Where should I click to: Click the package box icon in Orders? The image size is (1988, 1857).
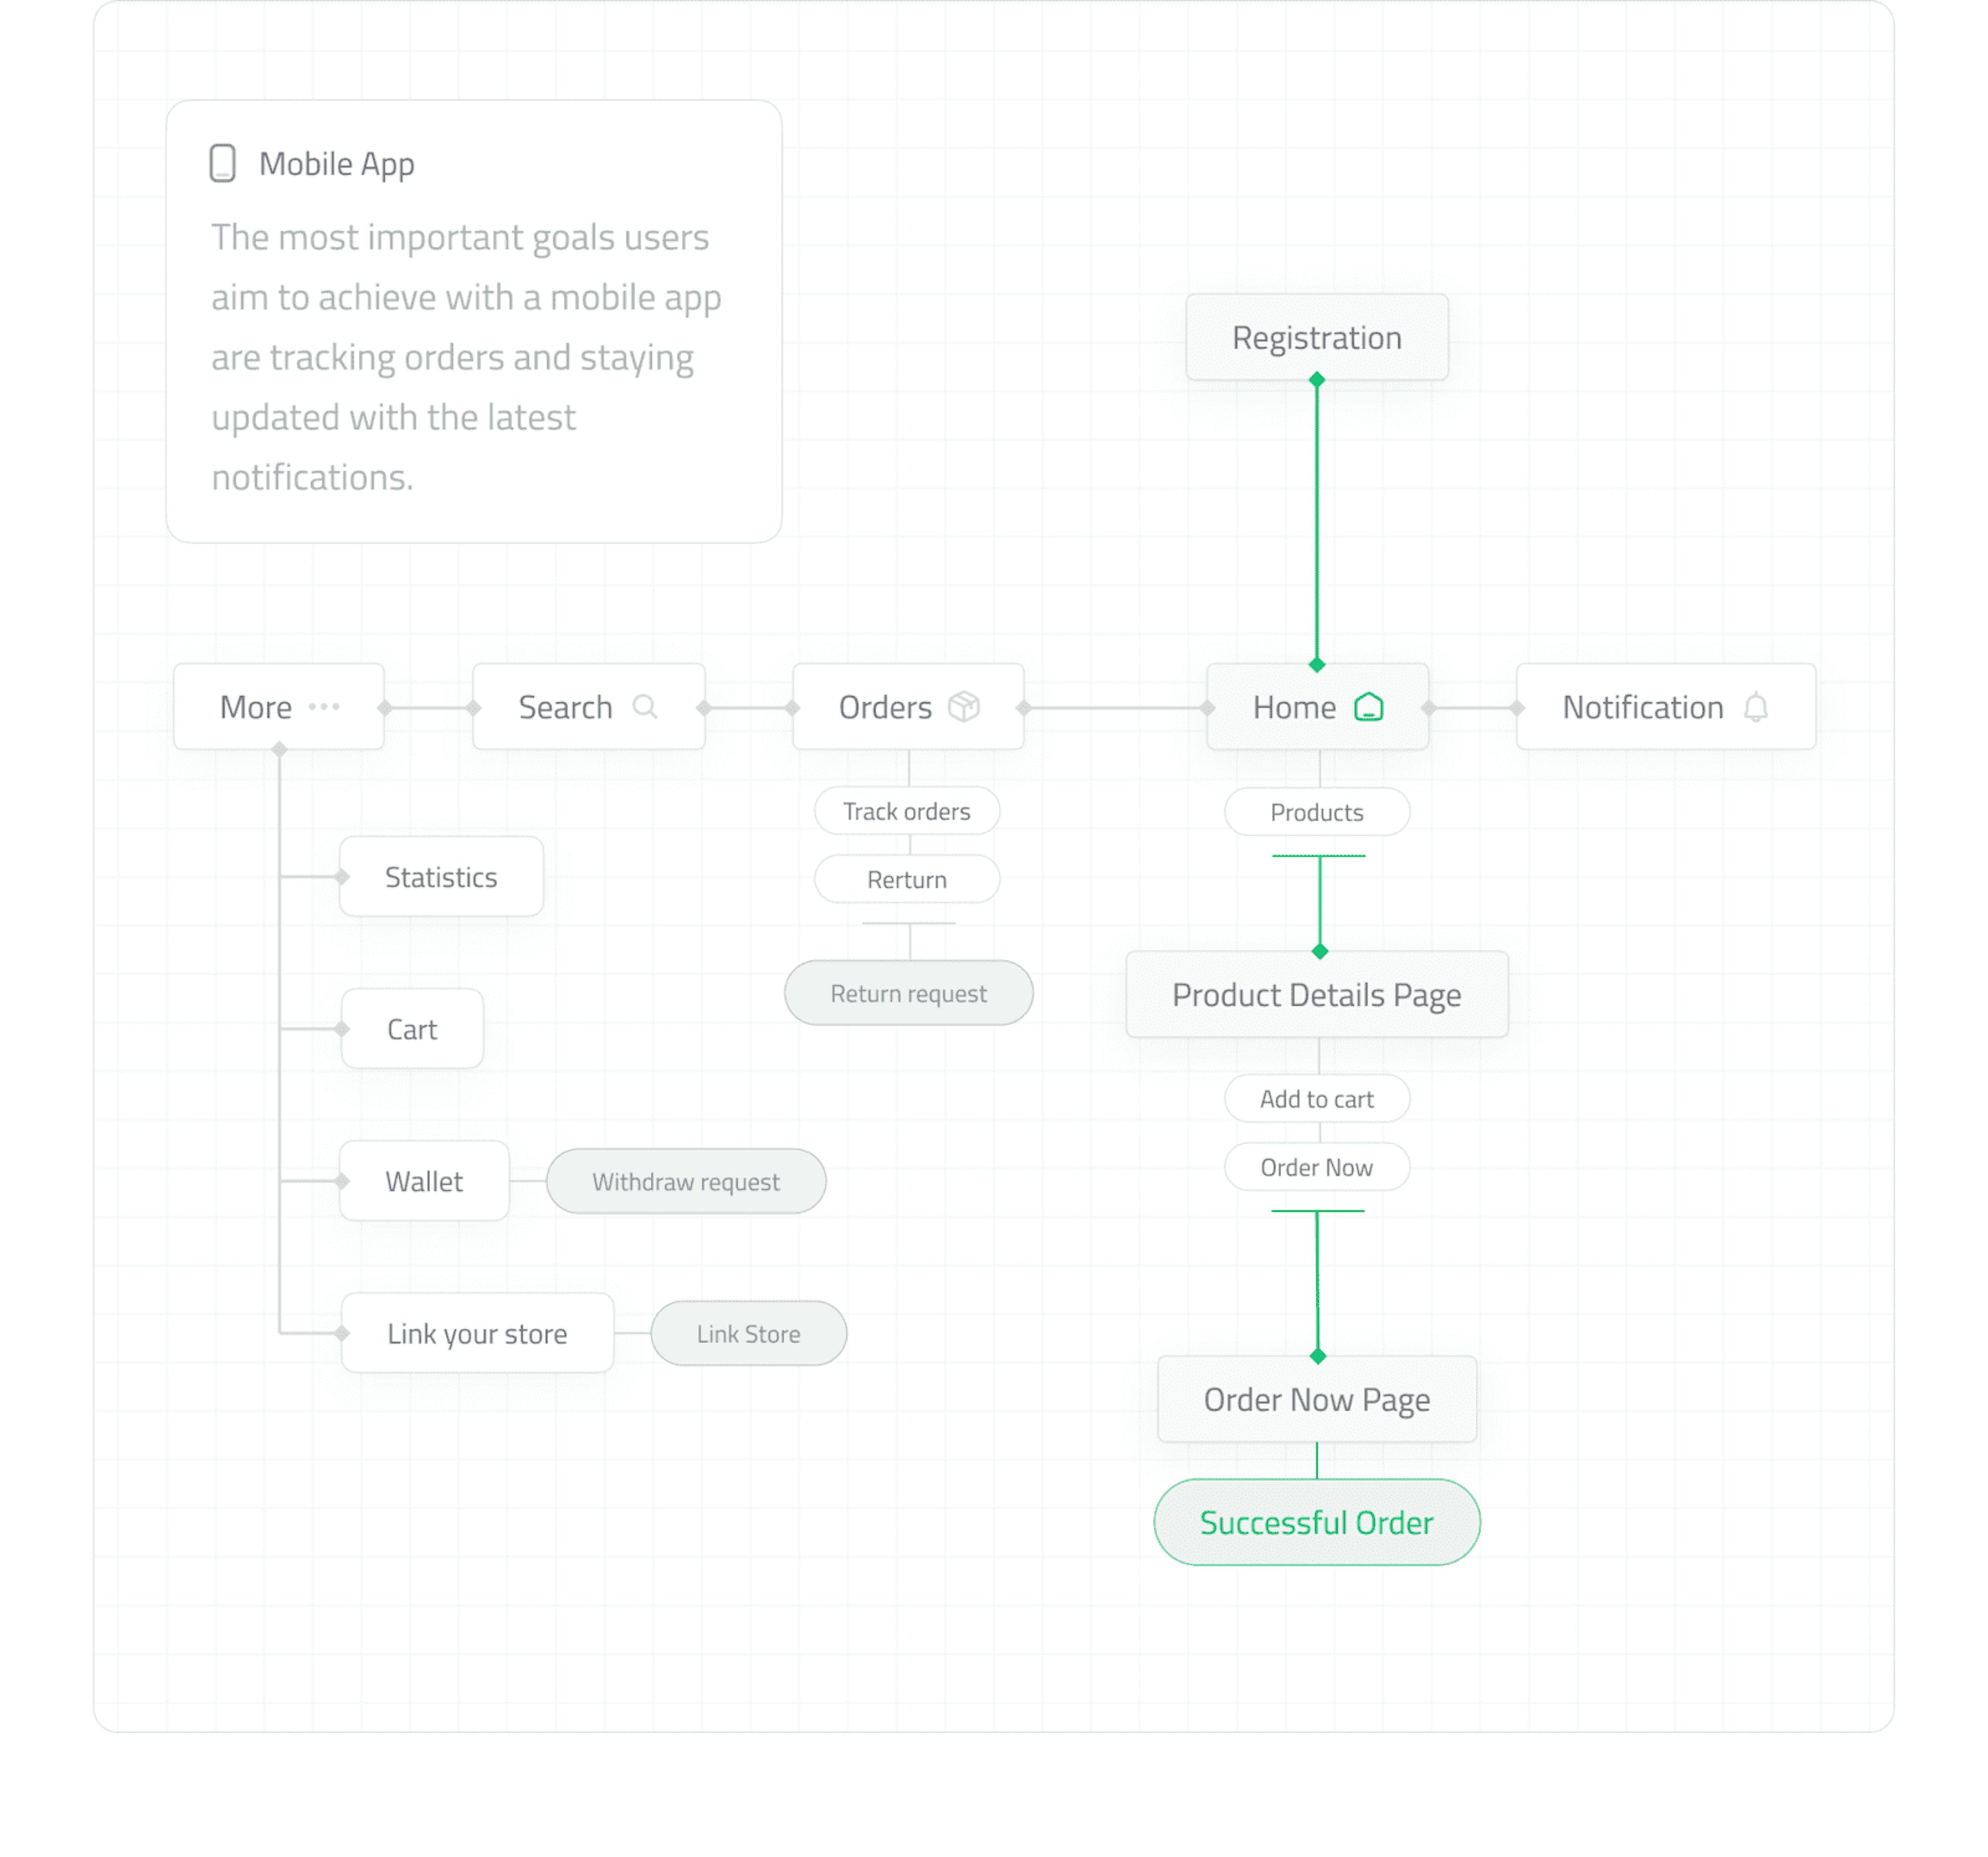pyautogui.click(x=963, y=706)
